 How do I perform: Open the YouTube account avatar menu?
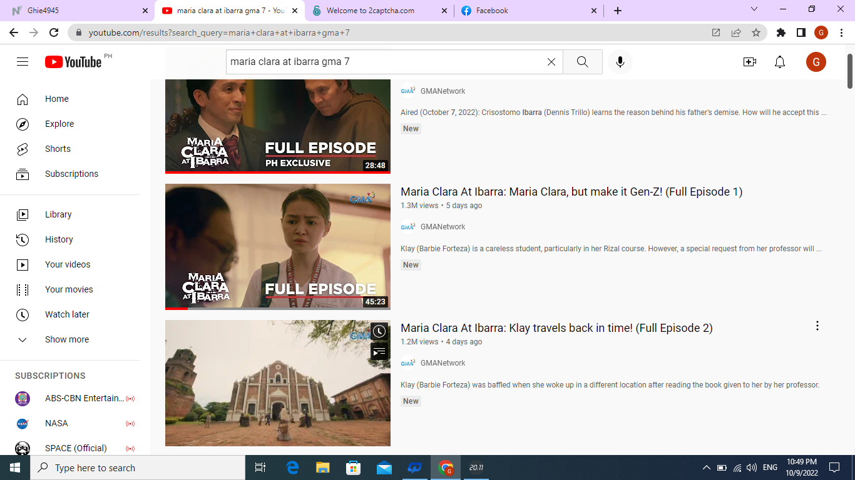click(816, 62)
